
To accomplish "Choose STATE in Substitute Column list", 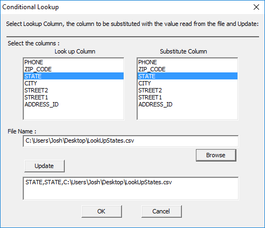I will 187,76.
